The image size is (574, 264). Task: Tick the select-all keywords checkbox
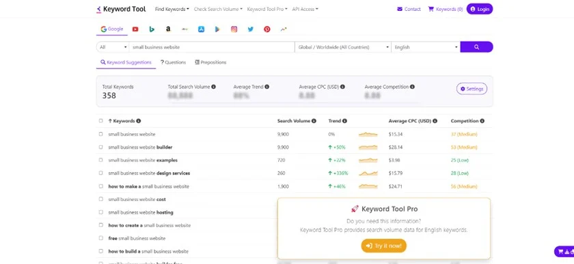[x=101, y=121]
